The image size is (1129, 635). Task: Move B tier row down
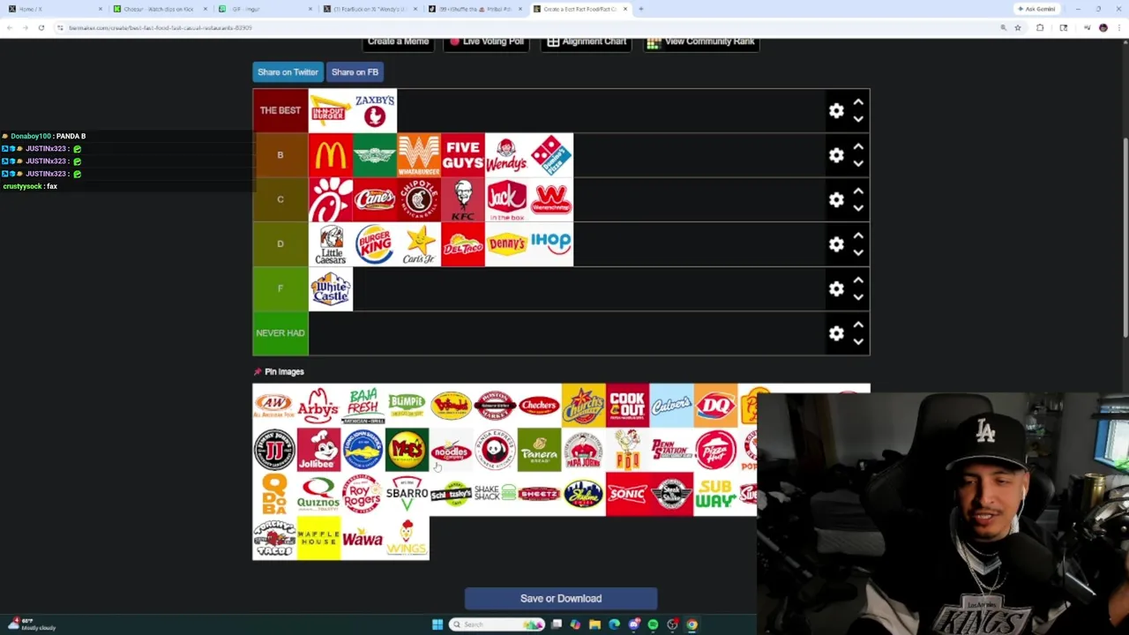[858, 164]
